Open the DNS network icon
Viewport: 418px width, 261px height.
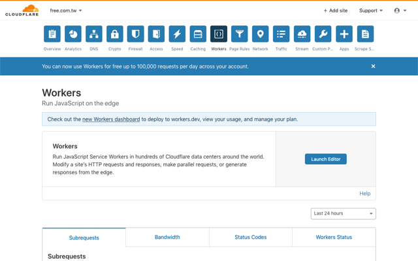(x=94, y=34)
